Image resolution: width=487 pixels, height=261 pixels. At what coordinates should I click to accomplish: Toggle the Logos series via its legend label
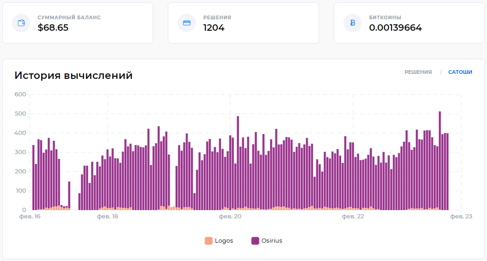(224, 241)
